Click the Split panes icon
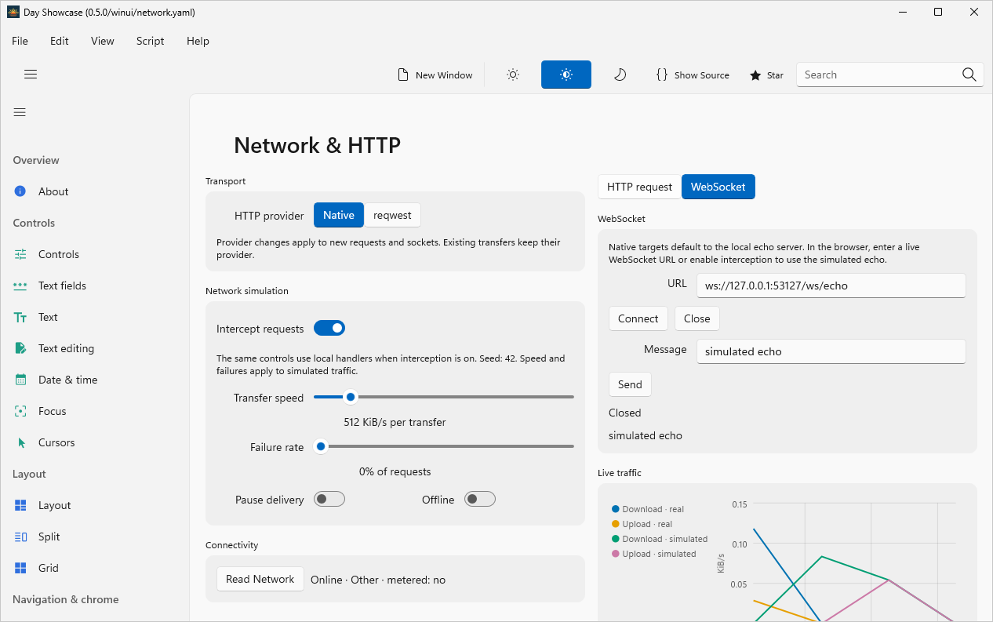The image size is (993, 622). pos(20,537)
